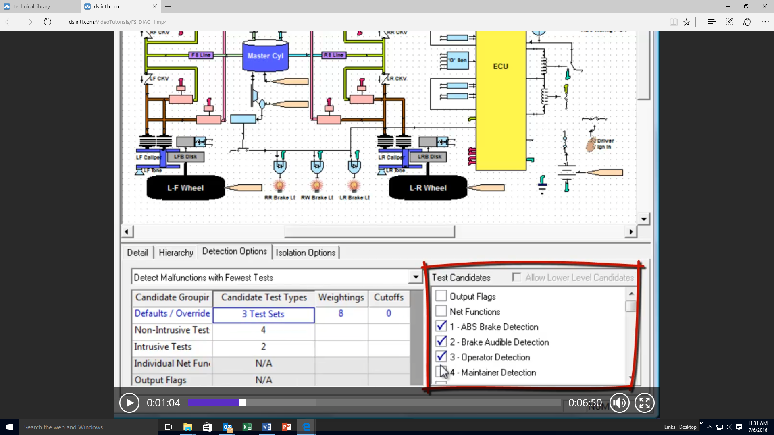Play the video tutorial
This screenshot has height=435, width=774.
pos(129,403)
